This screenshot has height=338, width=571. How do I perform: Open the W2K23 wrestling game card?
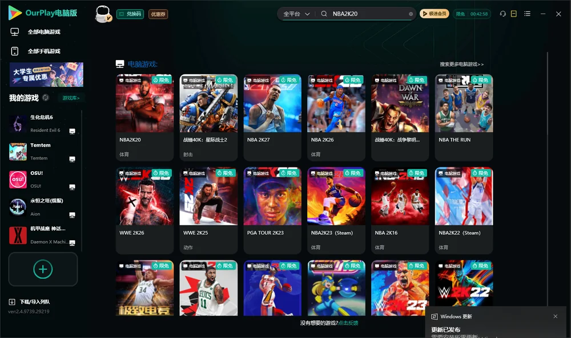(400, 288)
